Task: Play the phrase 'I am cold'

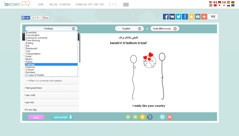Action: (x=51, y=95)
